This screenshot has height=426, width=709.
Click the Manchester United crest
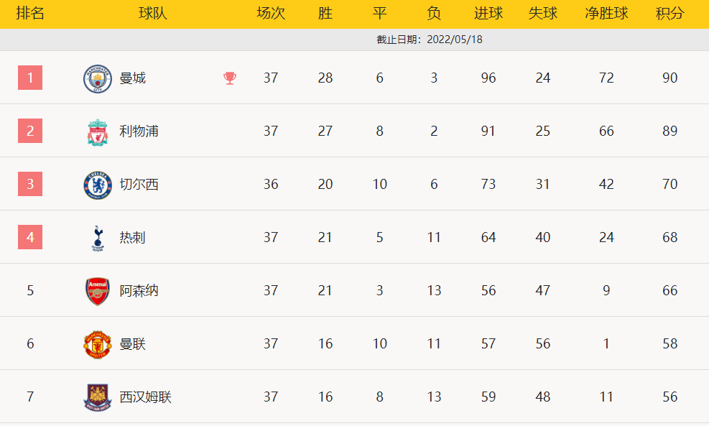(x=98, y=345)
